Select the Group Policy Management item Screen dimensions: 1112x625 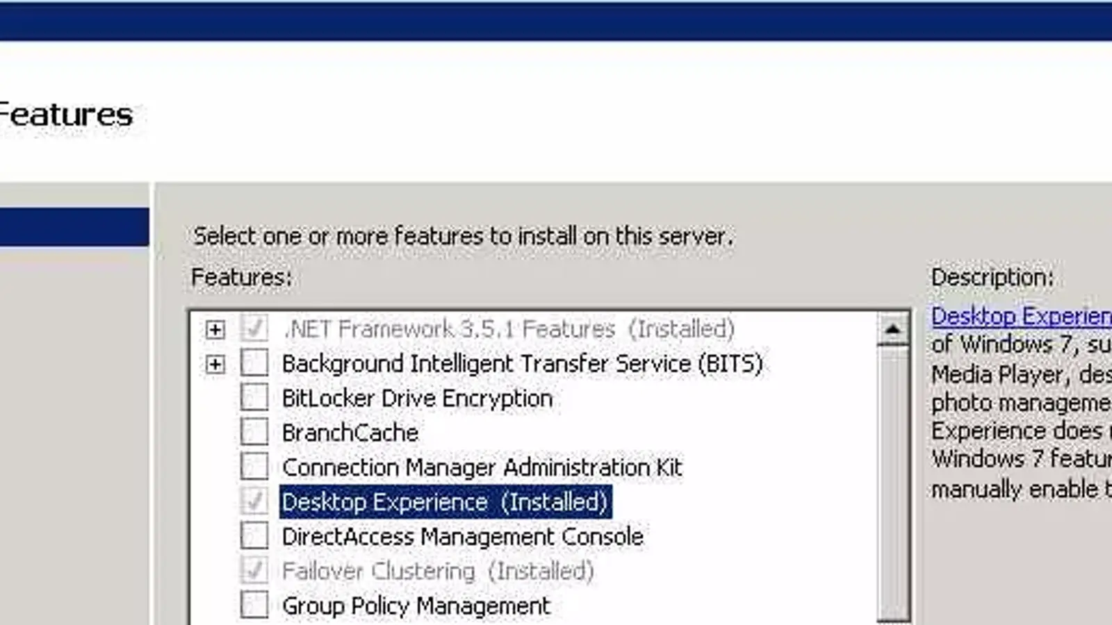(416, 606)
